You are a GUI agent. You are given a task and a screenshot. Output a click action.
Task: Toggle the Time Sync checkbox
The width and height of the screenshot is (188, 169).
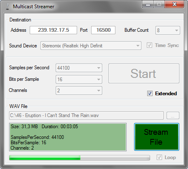click(149, 45)
